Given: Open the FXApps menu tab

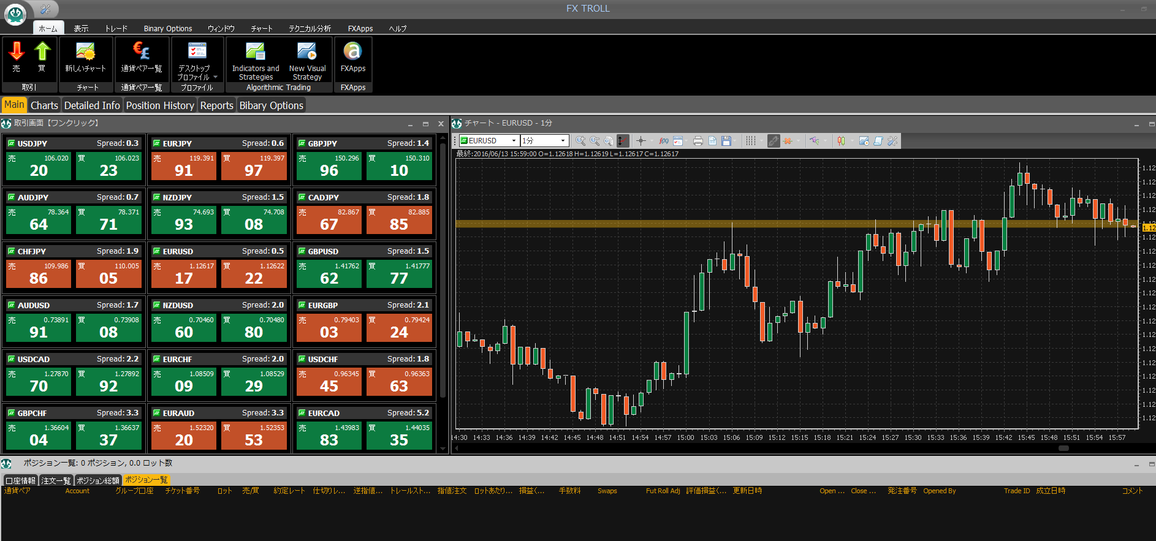Looking at the screenshot, I should 360,28.
